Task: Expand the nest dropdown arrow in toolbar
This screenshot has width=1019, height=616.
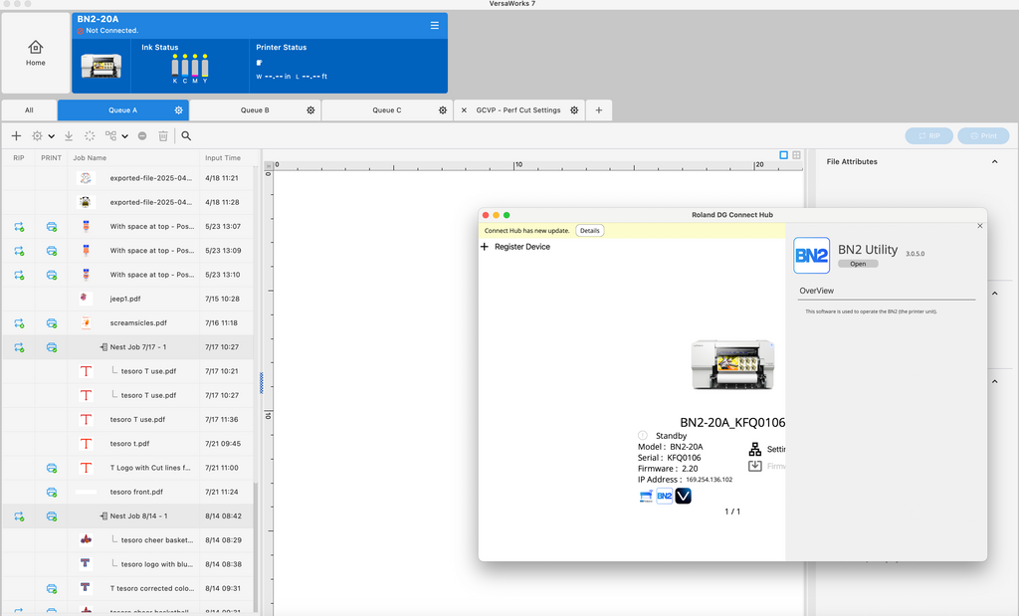Action: click(x=124, y=136)
